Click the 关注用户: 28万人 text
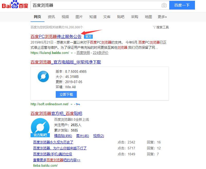Screen dimensions: 206x169 [68, 125]
